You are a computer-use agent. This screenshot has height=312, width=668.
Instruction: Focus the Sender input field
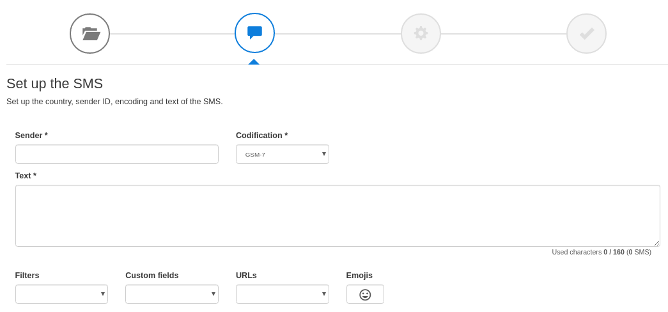pos(116,154)
